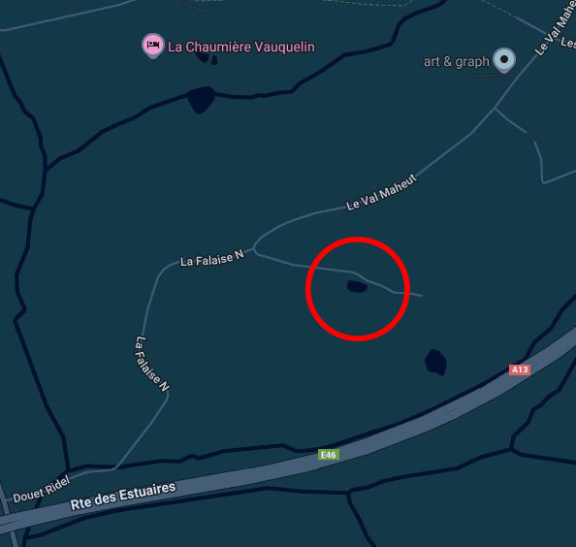This screenshot has width=576, height=547.
Task: Select the central Le Val Maheut road label
Action: [x=382, y=192]
